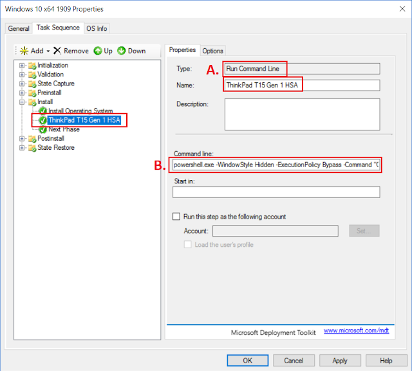Select the Install tree label

pyautogui.click(x=45, y=102)
